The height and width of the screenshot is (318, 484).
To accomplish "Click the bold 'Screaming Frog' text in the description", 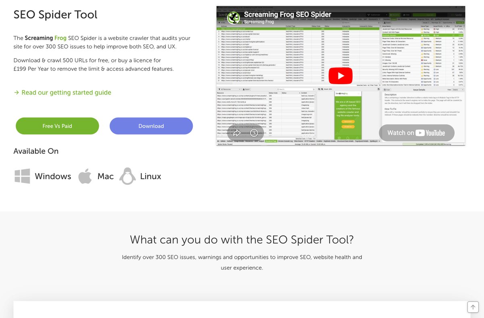I will point(46,38).
